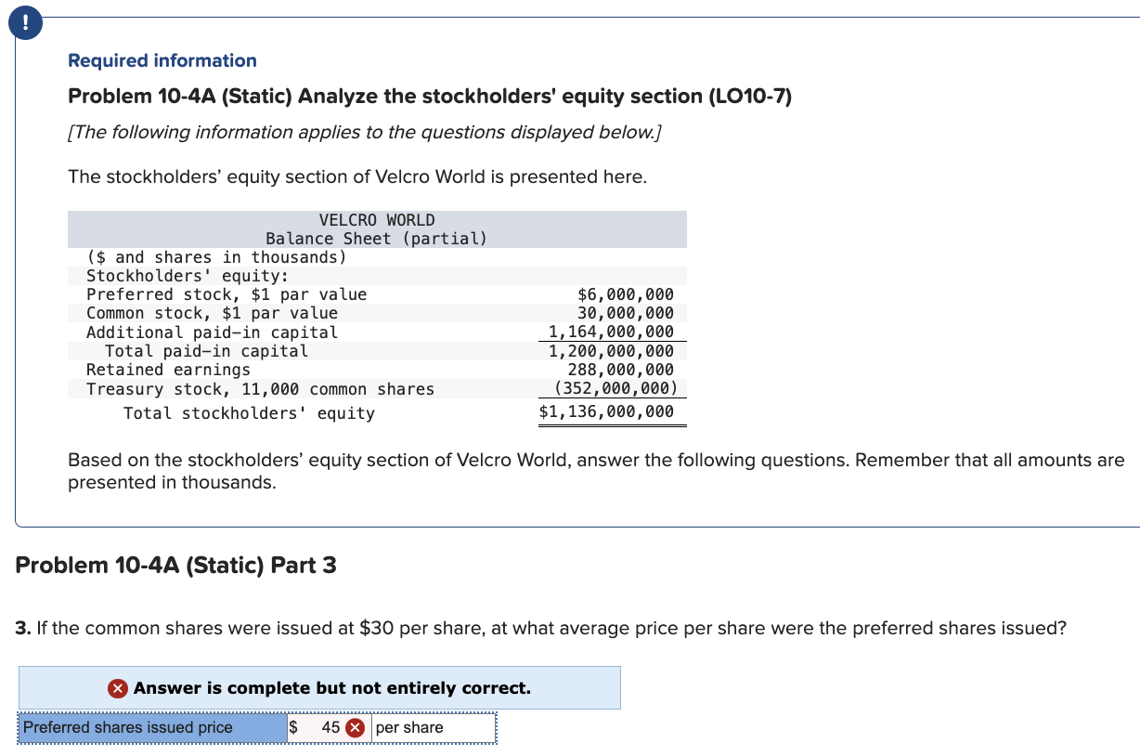Viewport: 1140px width, 756px height.
Task: Expand the Required information section
Action: (162, 60)
